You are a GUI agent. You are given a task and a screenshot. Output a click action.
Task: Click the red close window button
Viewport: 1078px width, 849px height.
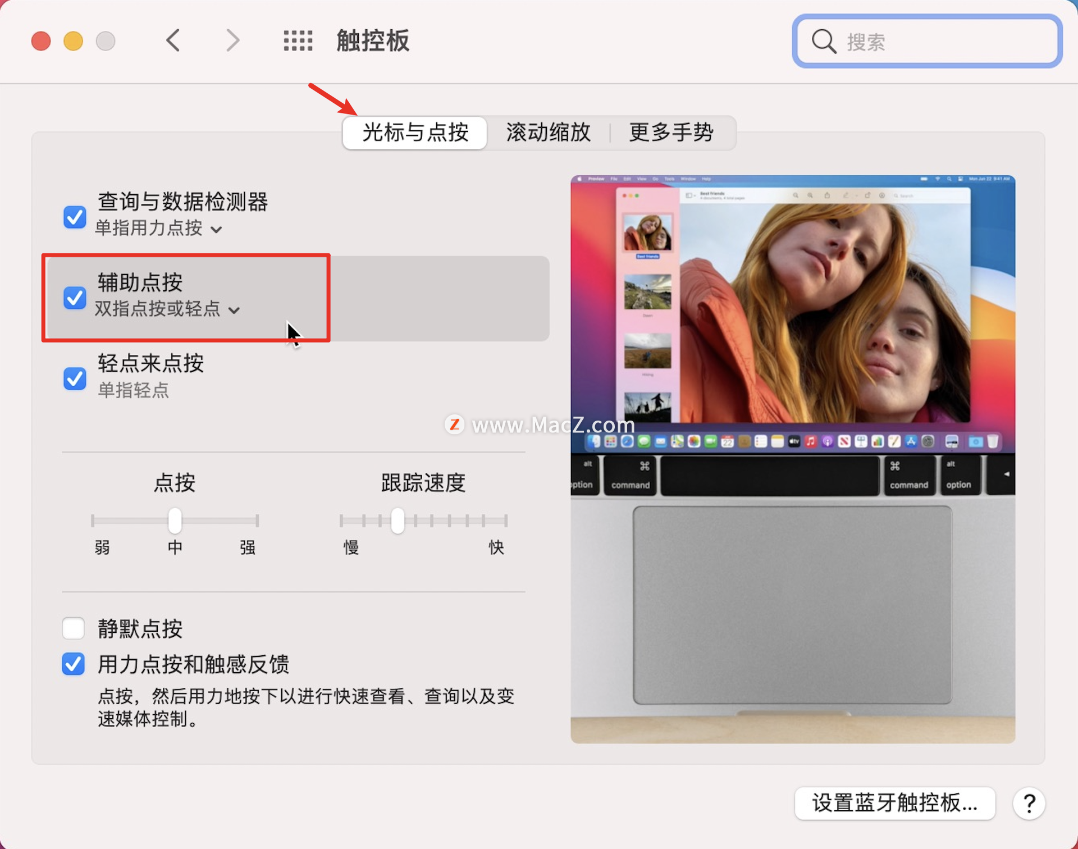(x=41, y=41)
